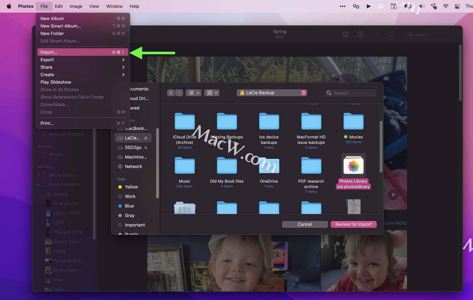Image resolution: width=473 pixels, height=300 pixels.
Task: Open the LaCie Backup location popup
Action: pos(272,93)
